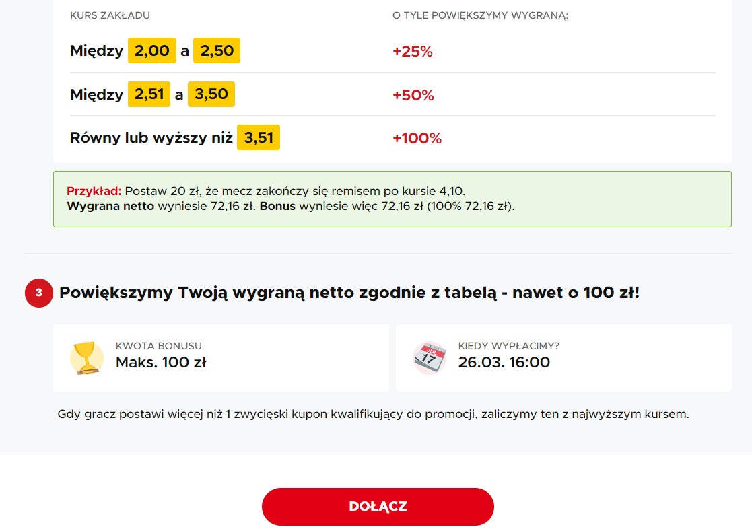Select the +50% bonus value
Image resolution: width=752 pixels, height=531 pixels.
pyautogui.click(x=413, y=95)
